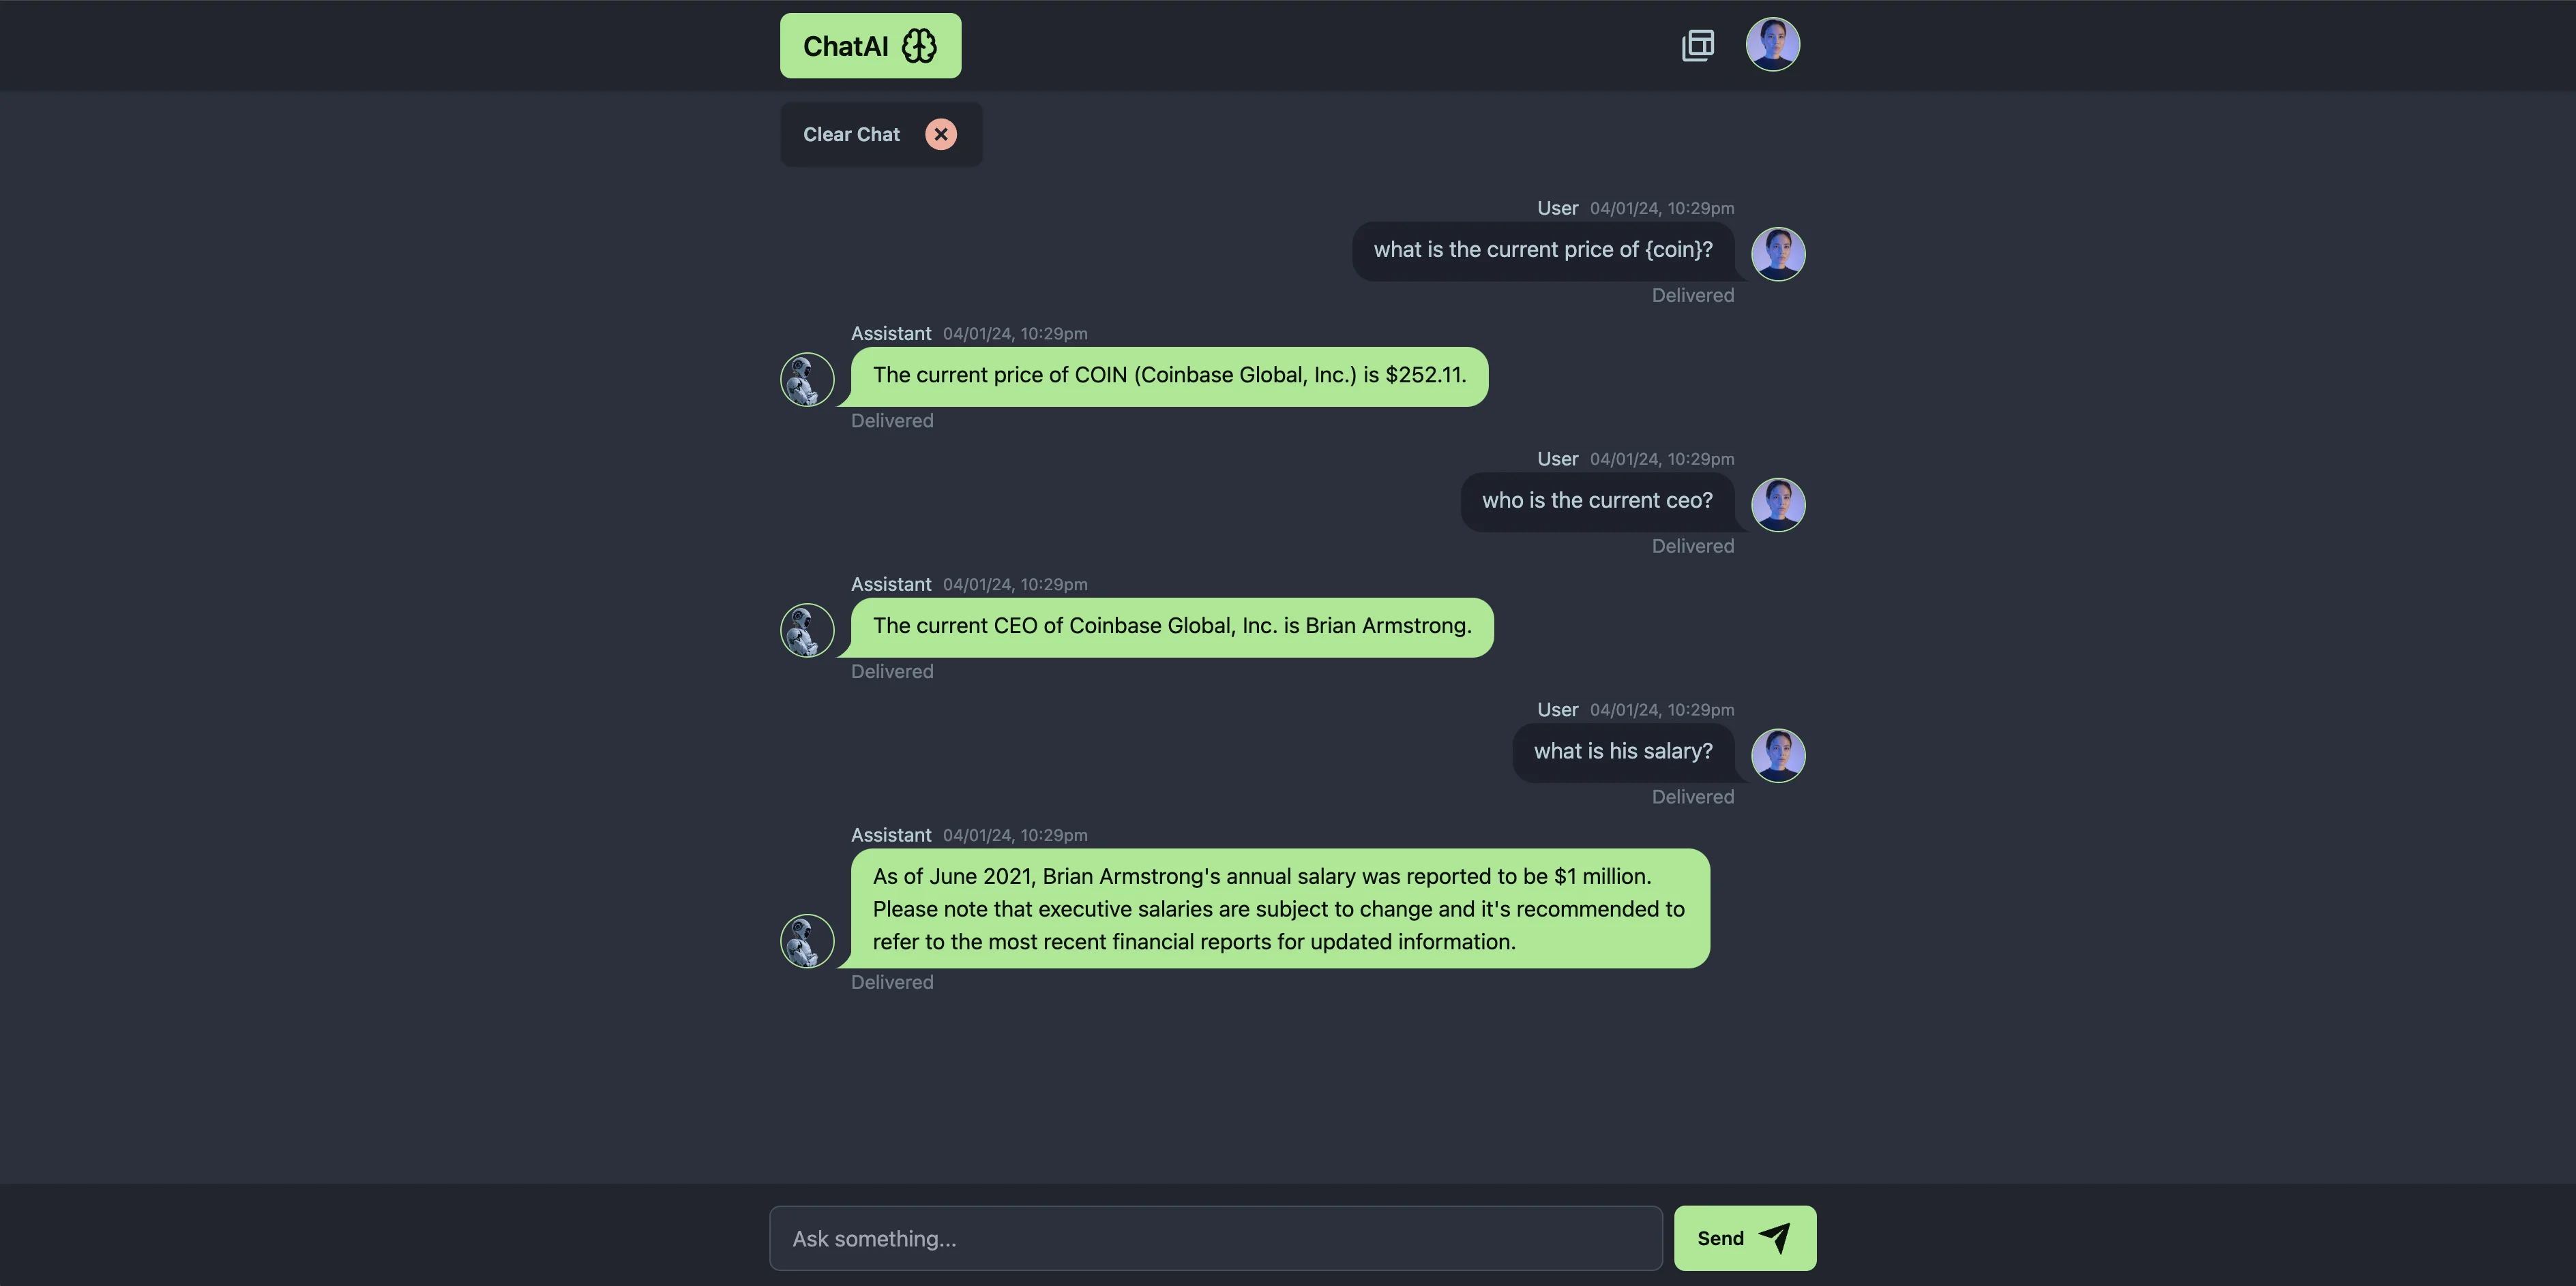Open the profile avatar in top bar
This screenshot has width=2576, height=1286.
tap(1772, 45)
